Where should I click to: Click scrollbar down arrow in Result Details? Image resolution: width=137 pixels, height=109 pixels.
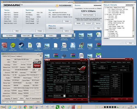(x=133, y=36)
